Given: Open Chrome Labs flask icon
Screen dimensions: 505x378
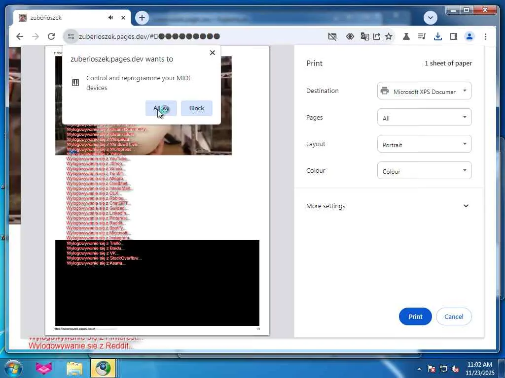Looking at the screenshot, I should coord(406,36).
